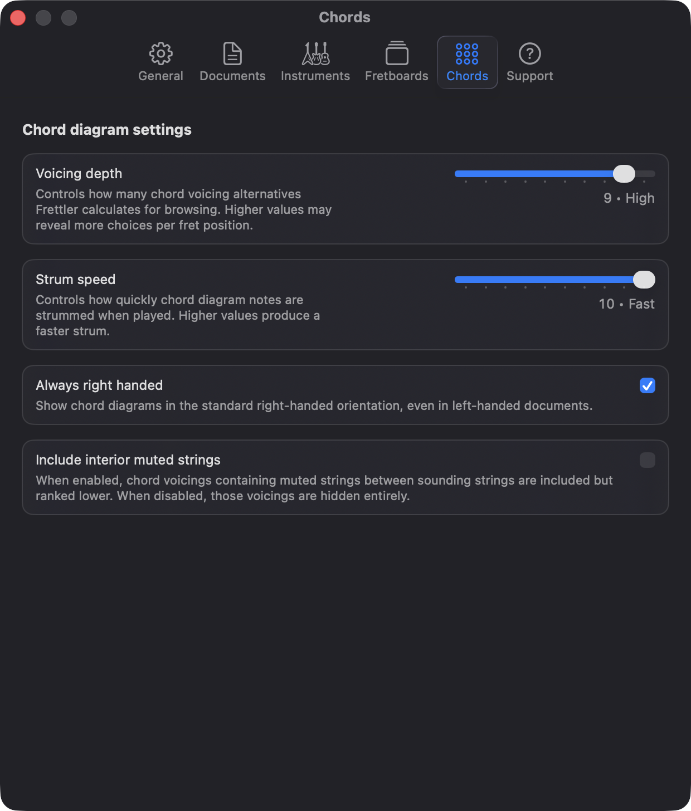
Task: Click the Voicing depth slider track end
Action: click(646, 174)
